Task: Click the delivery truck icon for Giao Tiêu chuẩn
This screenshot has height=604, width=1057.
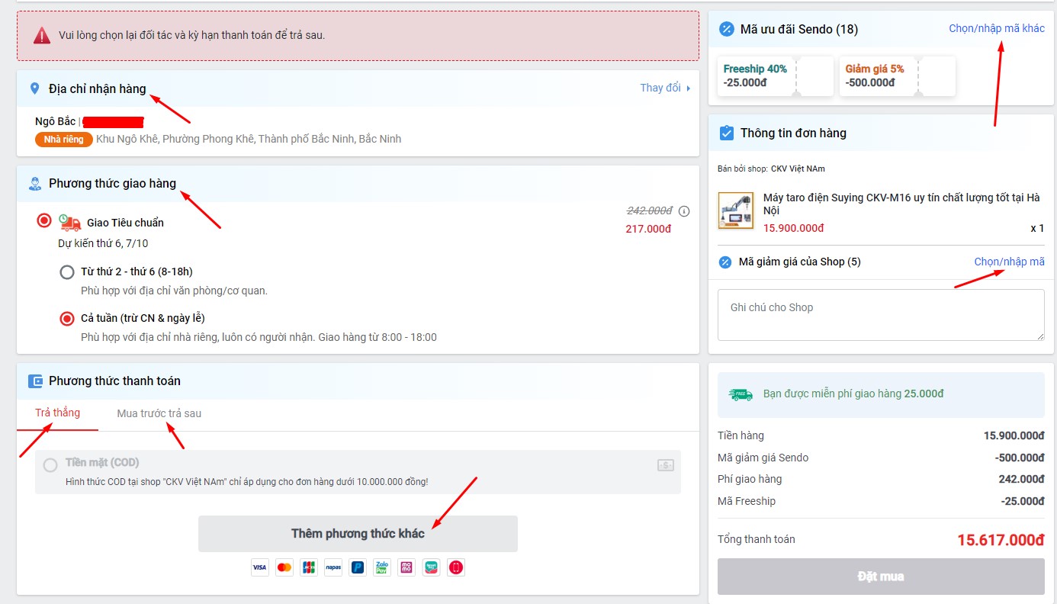Action: pos(69,222)
